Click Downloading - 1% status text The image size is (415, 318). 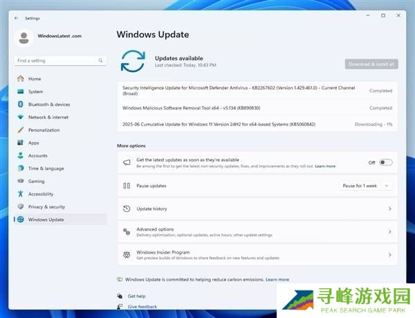373,124
